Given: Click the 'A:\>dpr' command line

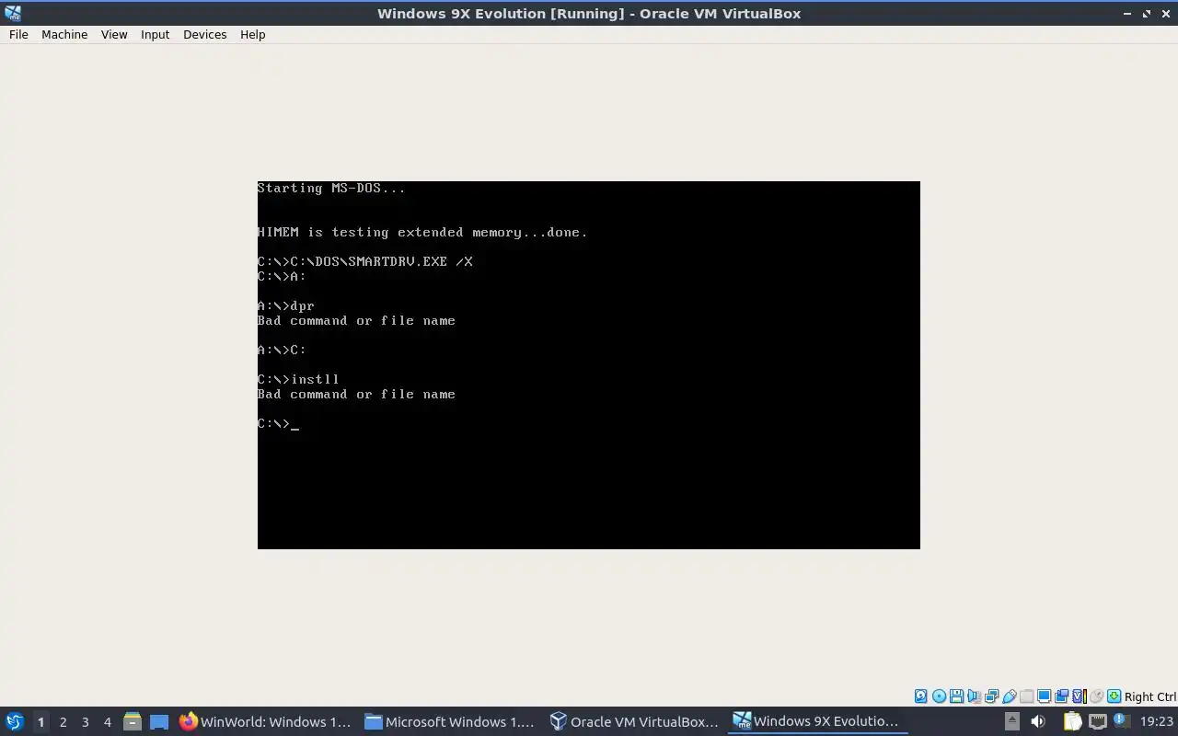Looking at the screenshot, I should 286,305.
